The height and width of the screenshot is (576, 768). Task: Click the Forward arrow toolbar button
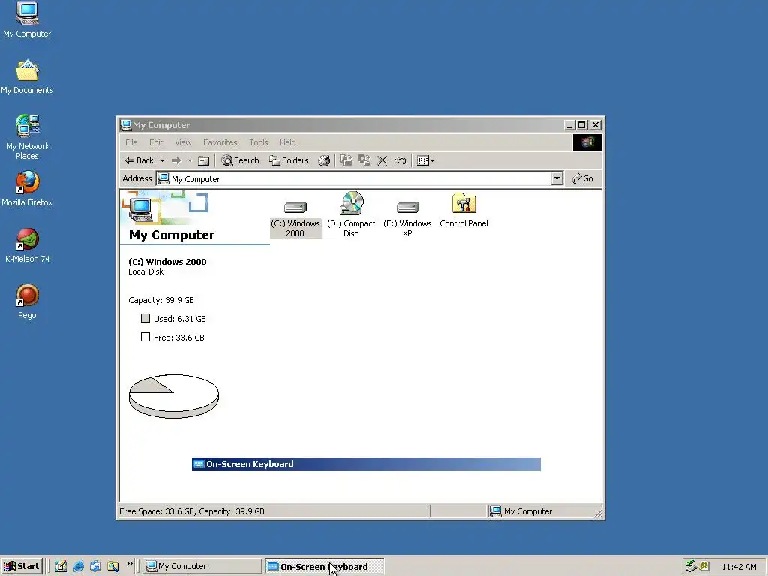pyautogui.click(x=176, y=160)
